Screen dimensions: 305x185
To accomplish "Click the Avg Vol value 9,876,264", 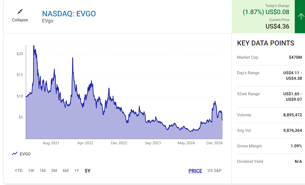I will tap(293, 130).
